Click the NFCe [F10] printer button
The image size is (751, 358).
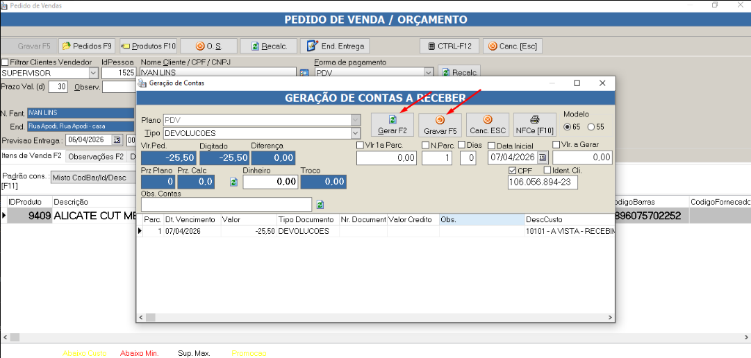click(534, 125)
